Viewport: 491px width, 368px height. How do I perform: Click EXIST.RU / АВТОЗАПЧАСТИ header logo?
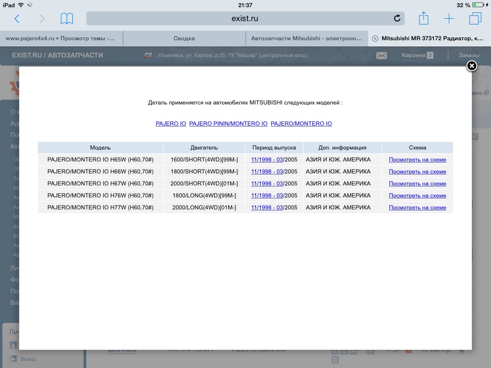point(58,55)
